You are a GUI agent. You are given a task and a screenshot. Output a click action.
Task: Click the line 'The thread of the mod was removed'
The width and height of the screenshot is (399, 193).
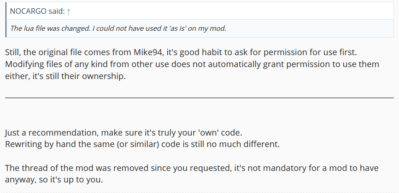[192, 168]
